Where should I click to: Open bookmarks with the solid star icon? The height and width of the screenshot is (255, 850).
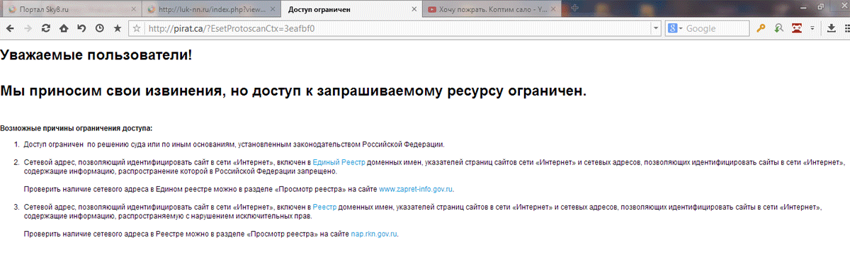118,28
